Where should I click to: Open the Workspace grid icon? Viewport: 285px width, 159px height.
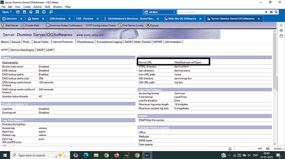[x=37, y=12]
